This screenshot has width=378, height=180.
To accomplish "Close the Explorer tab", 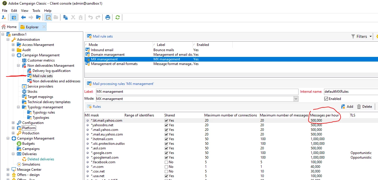I will pyautogui.click(x=44, y=27).
